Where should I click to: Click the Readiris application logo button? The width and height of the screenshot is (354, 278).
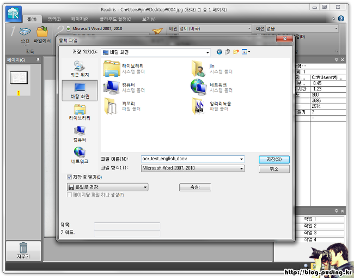point(14,14)
